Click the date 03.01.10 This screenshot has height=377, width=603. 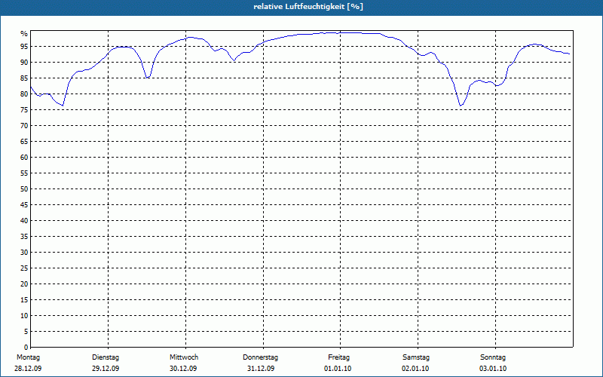click(x=493, y=369)
